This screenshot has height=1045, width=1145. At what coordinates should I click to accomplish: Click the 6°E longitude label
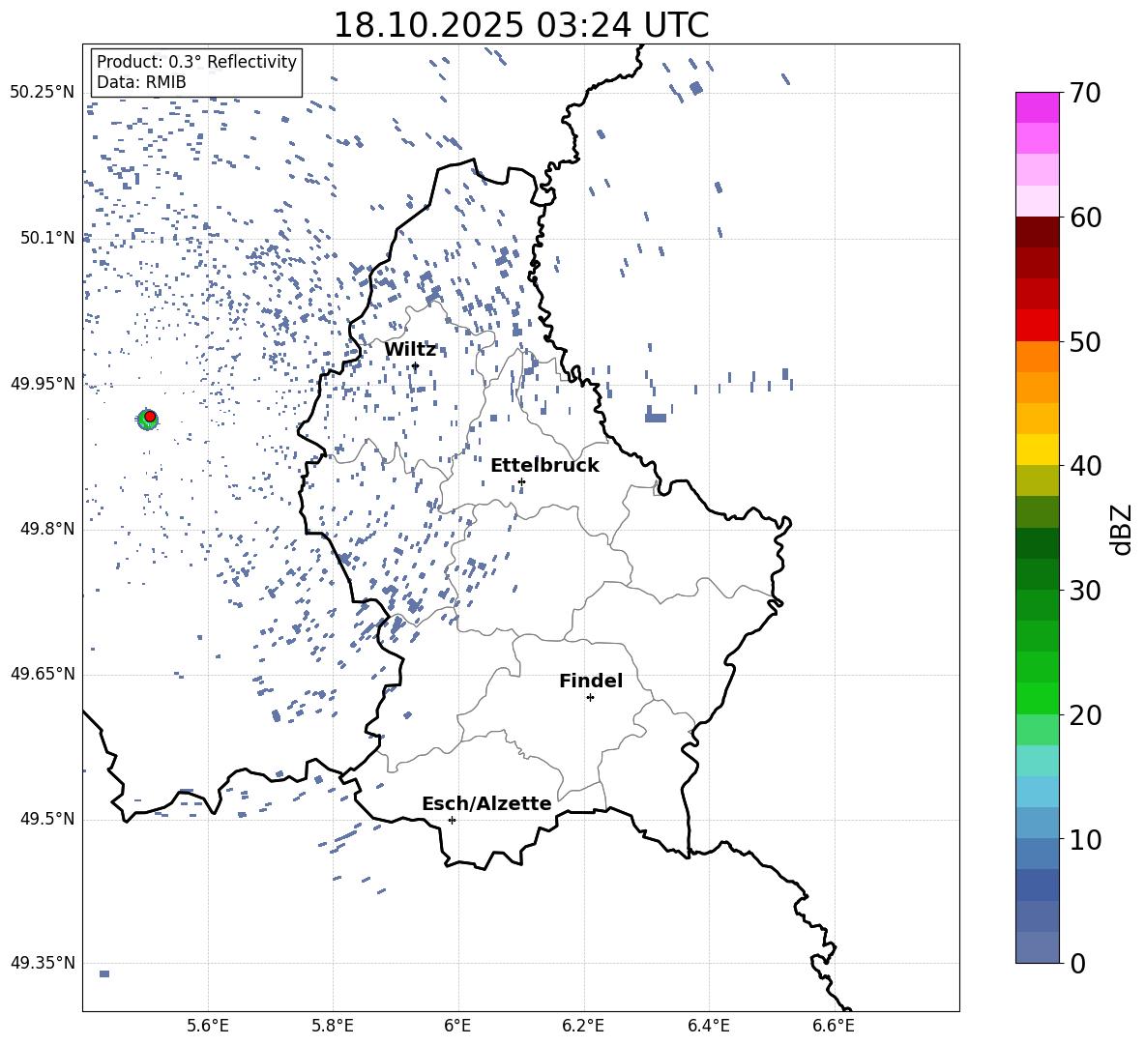[457, 1027]
